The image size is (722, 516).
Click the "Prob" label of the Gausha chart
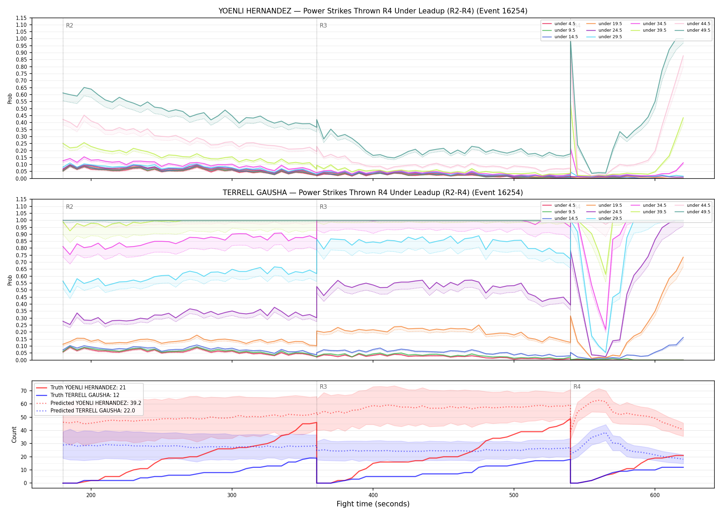[10, 280]
